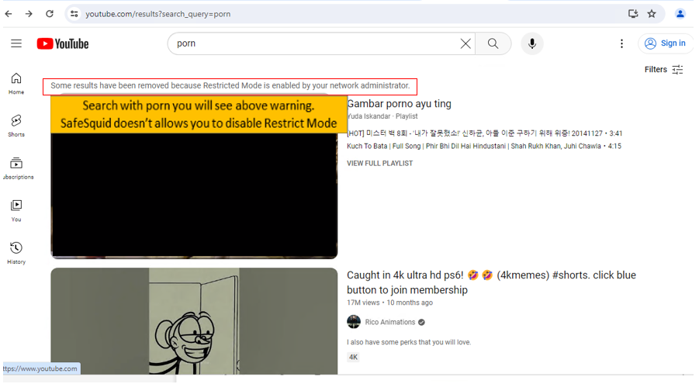699x384 pixels.
Task: Clear the search query with X
Action: (x=465, y=43)
